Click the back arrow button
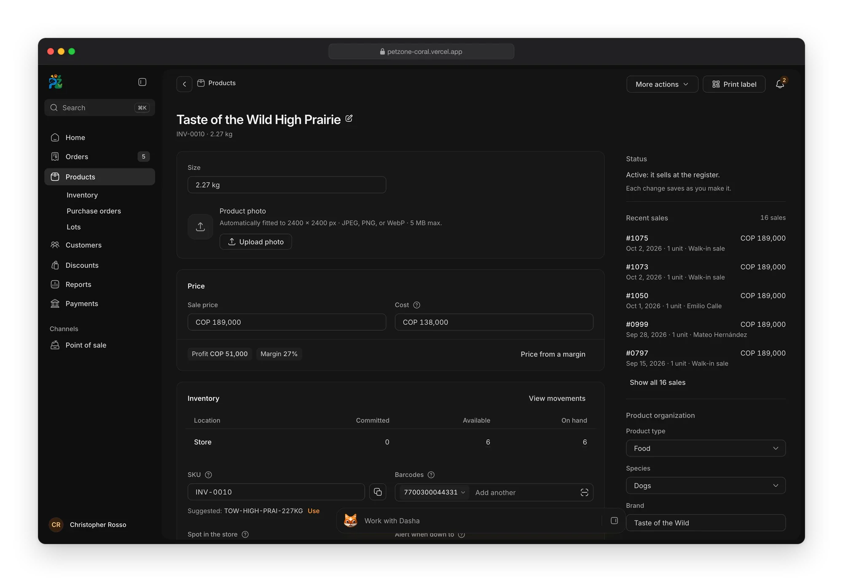Viewport: 843px width, 582px height. click(x=184, y=84)
